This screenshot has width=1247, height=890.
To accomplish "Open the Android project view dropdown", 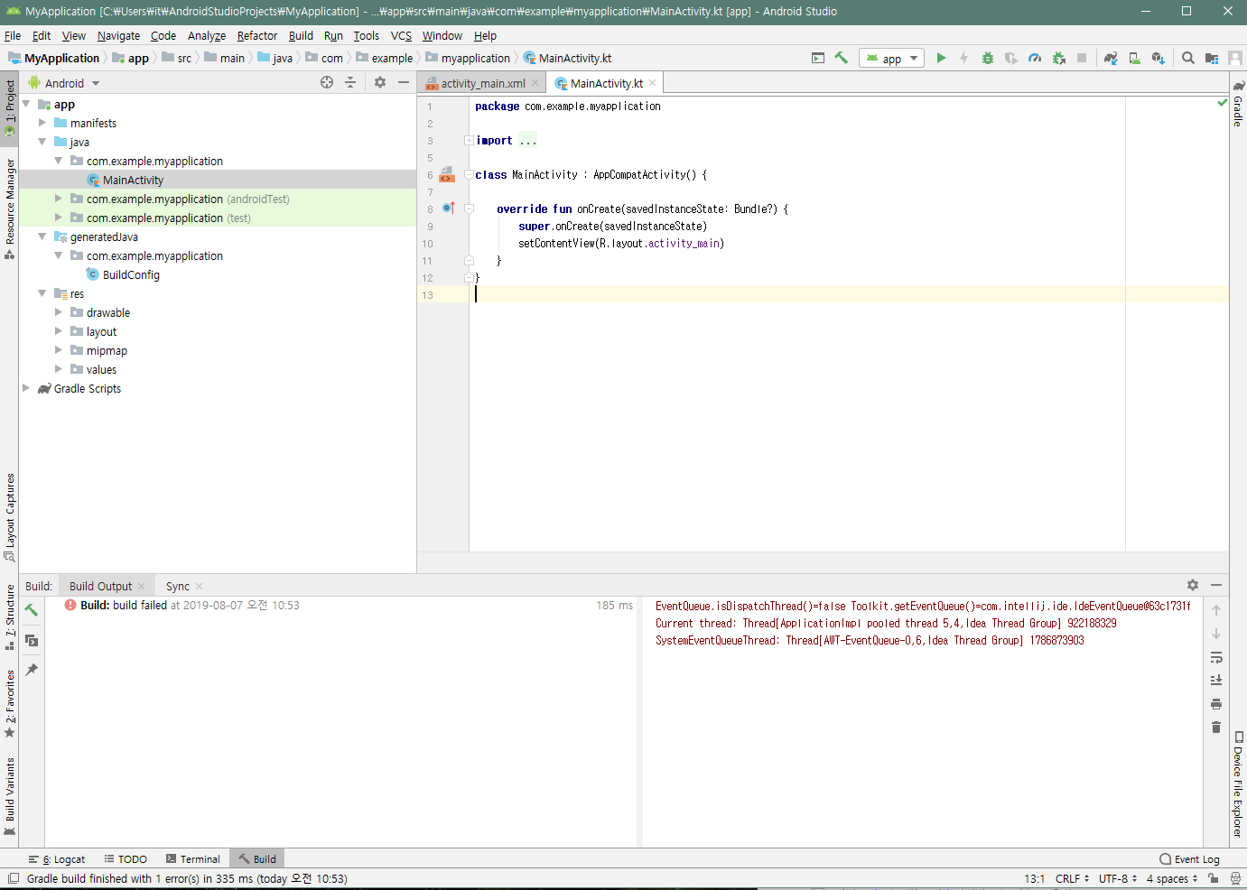I will click(x=64, y=83).
